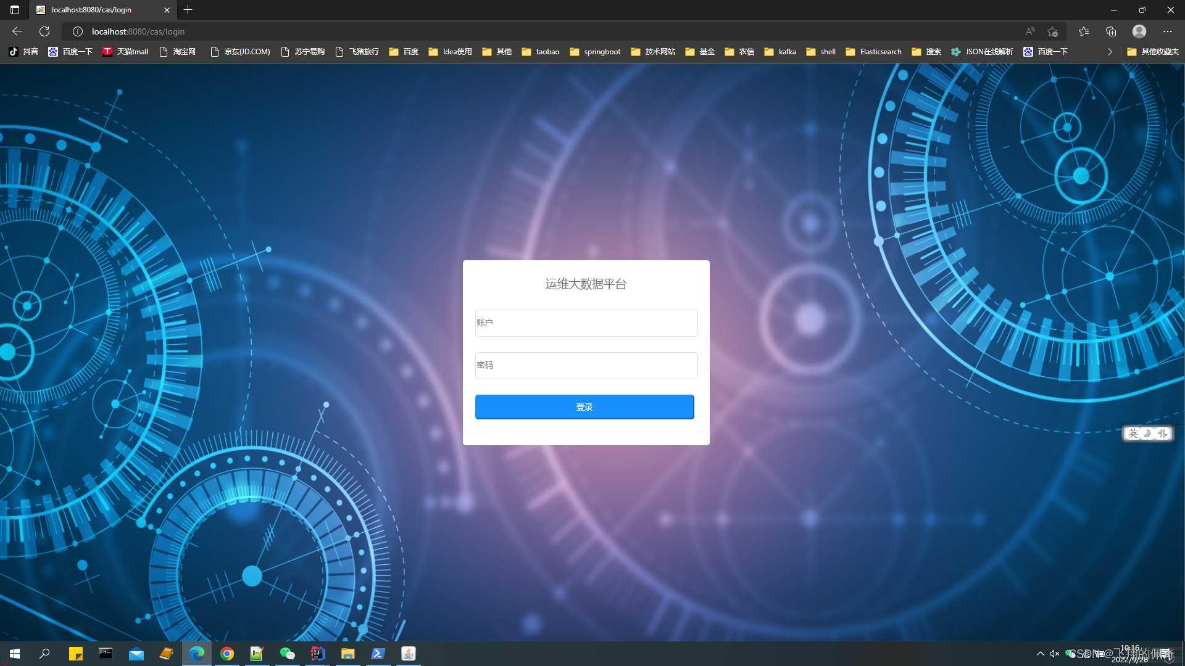Open the 天猫tmall bookmark
1185x666 pixels.
pyautogui.click(x=125, y=52)
